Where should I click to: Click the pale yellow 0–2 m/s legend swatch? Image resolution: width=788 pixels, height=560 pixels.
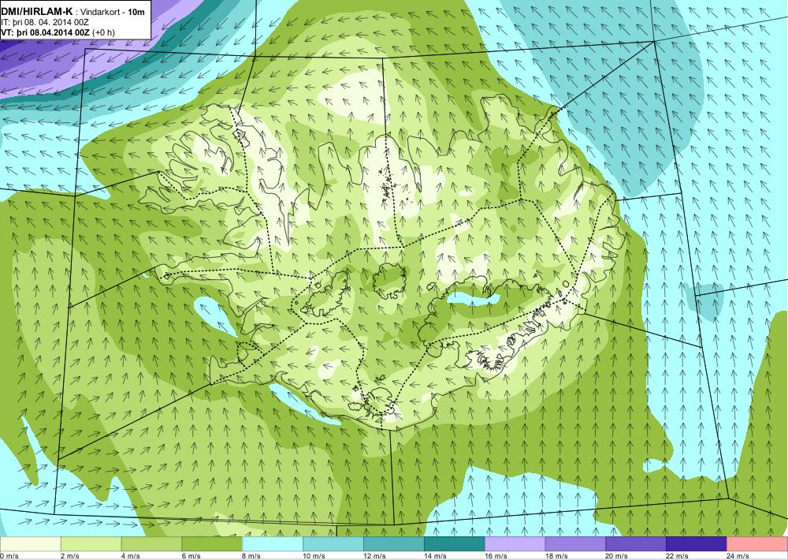pos(30,544)
